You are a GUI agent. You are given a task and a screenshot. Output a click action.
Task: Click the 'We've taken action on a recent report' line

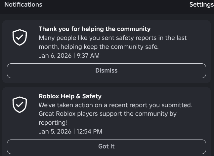[115, 105]
